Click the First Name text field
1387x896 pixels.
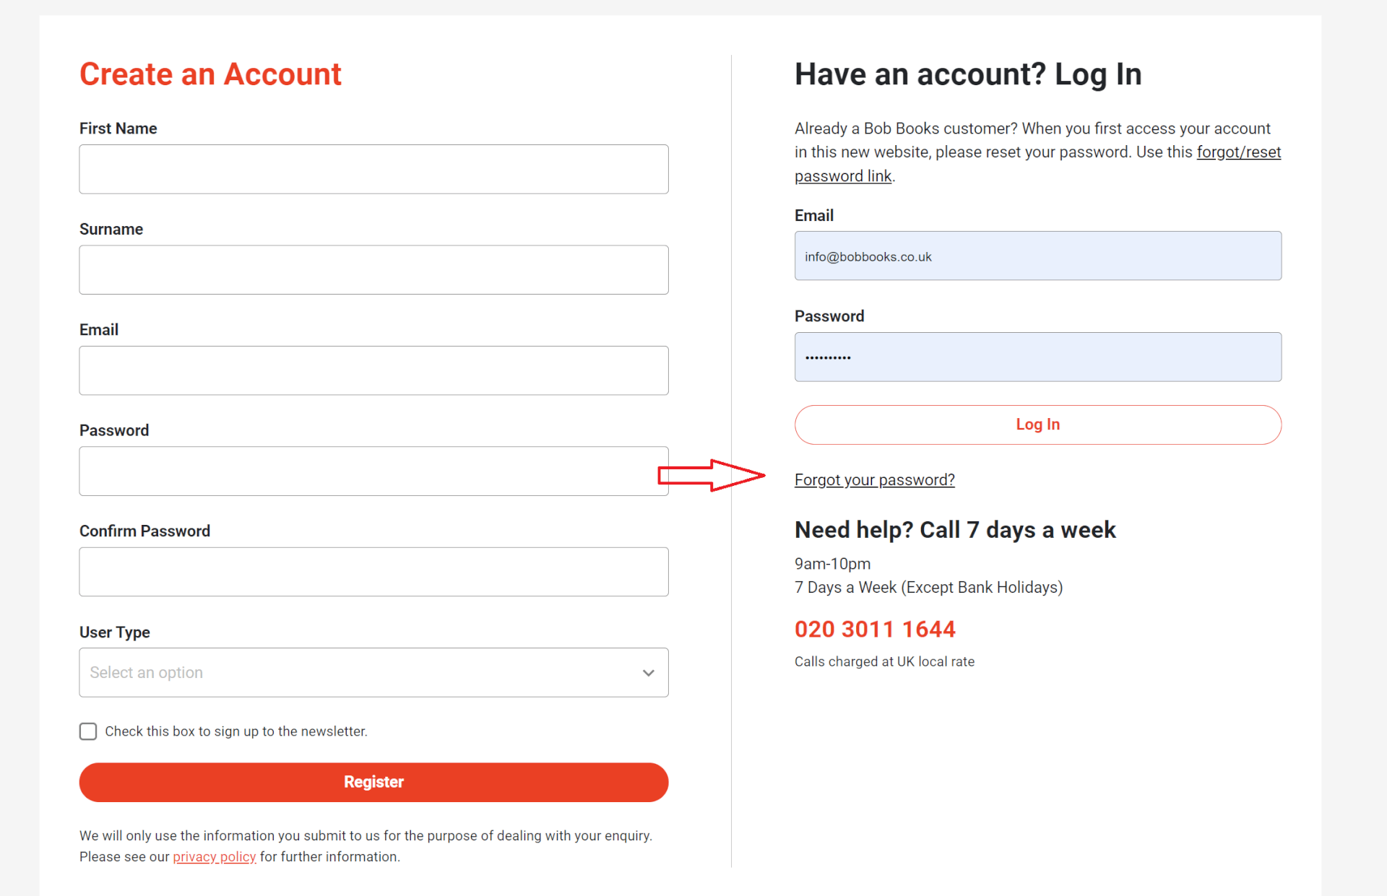pos(373,169)
